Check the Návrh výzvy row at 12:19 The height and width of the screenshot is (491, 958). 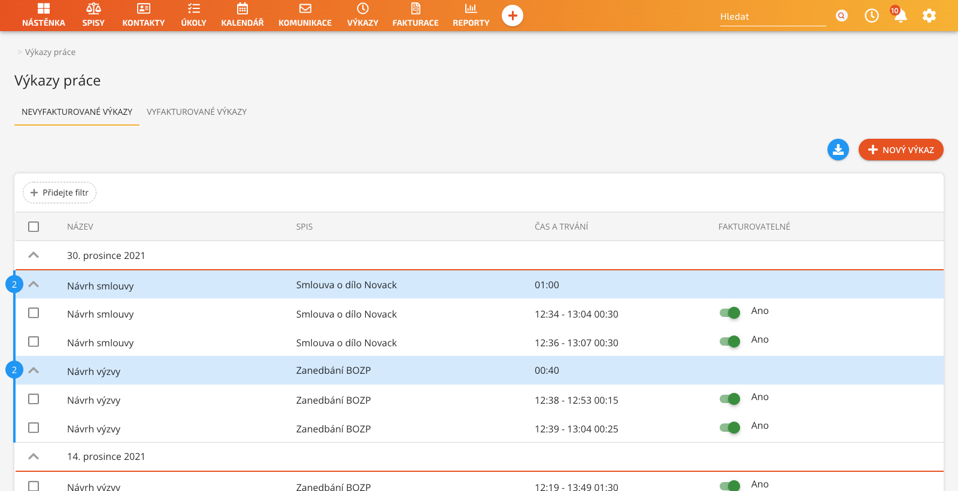pyautogui.click(x=34, y=486)
